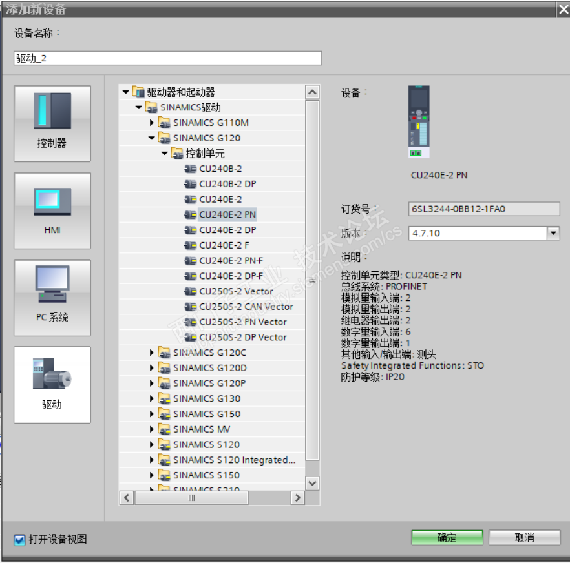Image resolution: width=570 pixels, height=563 pixels.
Task: Confirm with the 确定 button
Action: coord(447,538)
